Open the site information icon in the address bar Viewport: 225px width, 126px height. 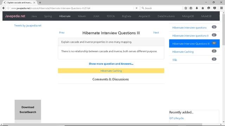(8, 8)
